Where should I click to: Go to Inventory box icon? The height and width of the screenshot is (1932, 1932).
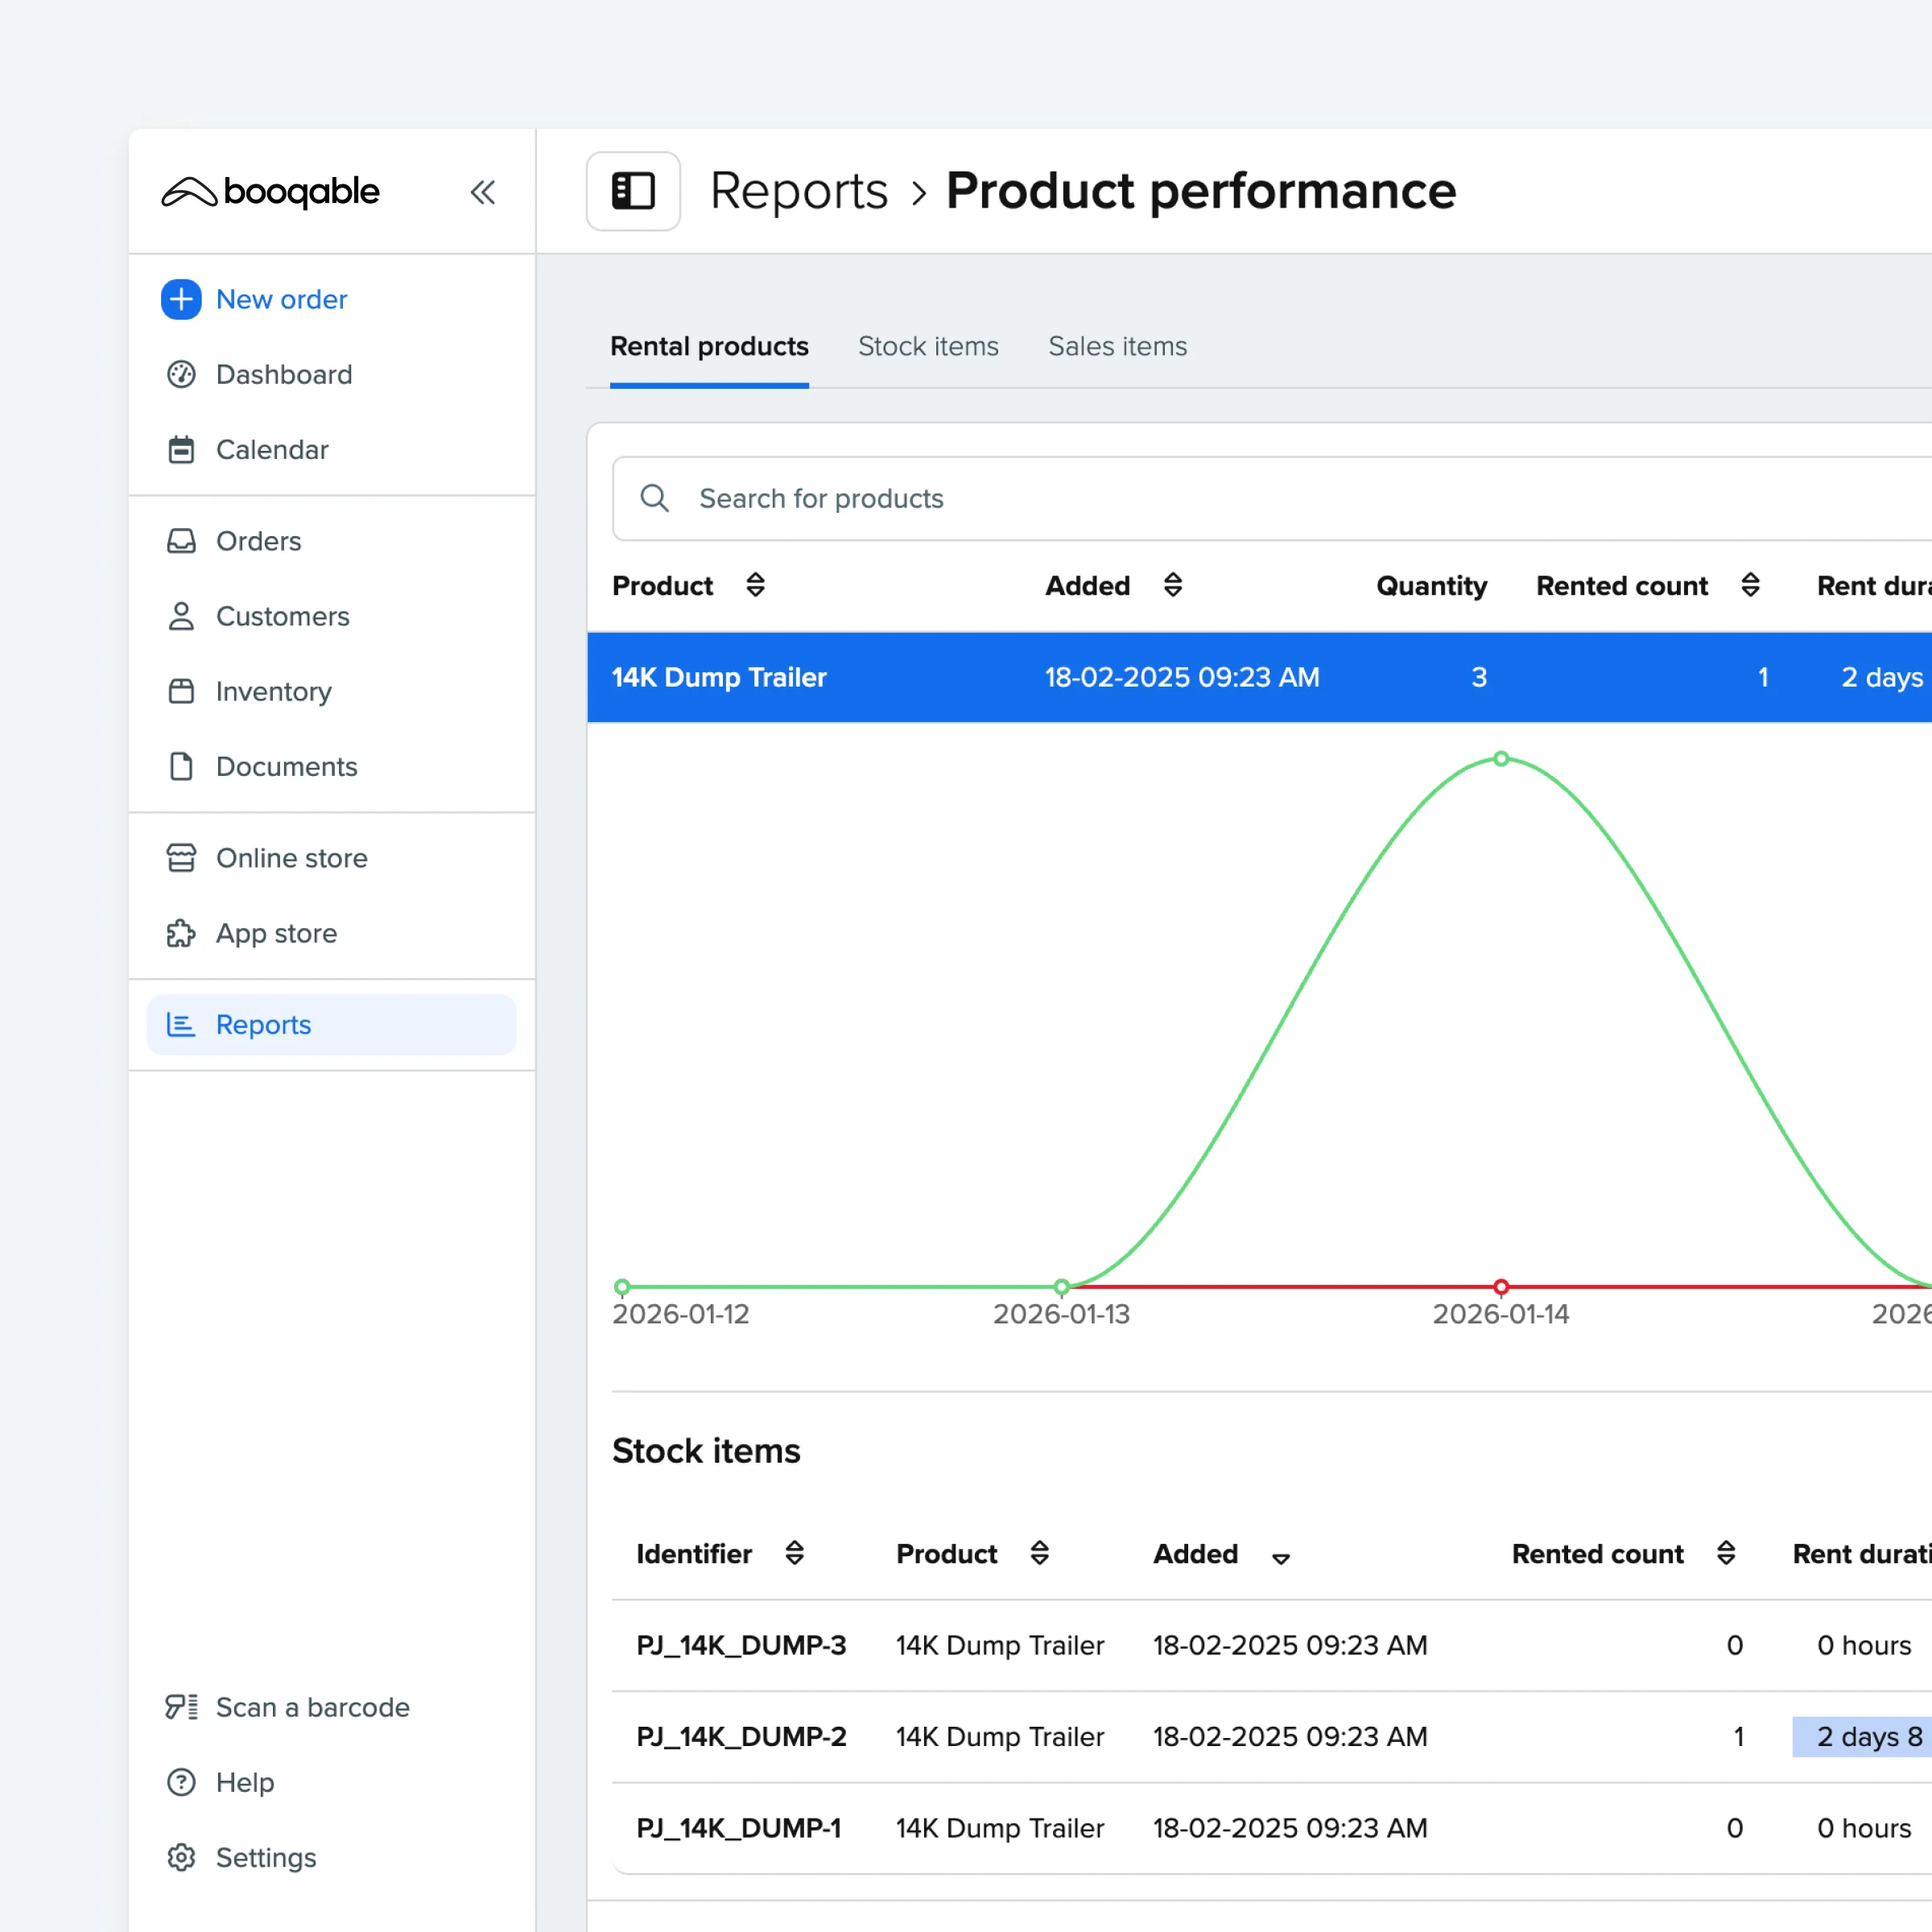click(x=181, y=691)
